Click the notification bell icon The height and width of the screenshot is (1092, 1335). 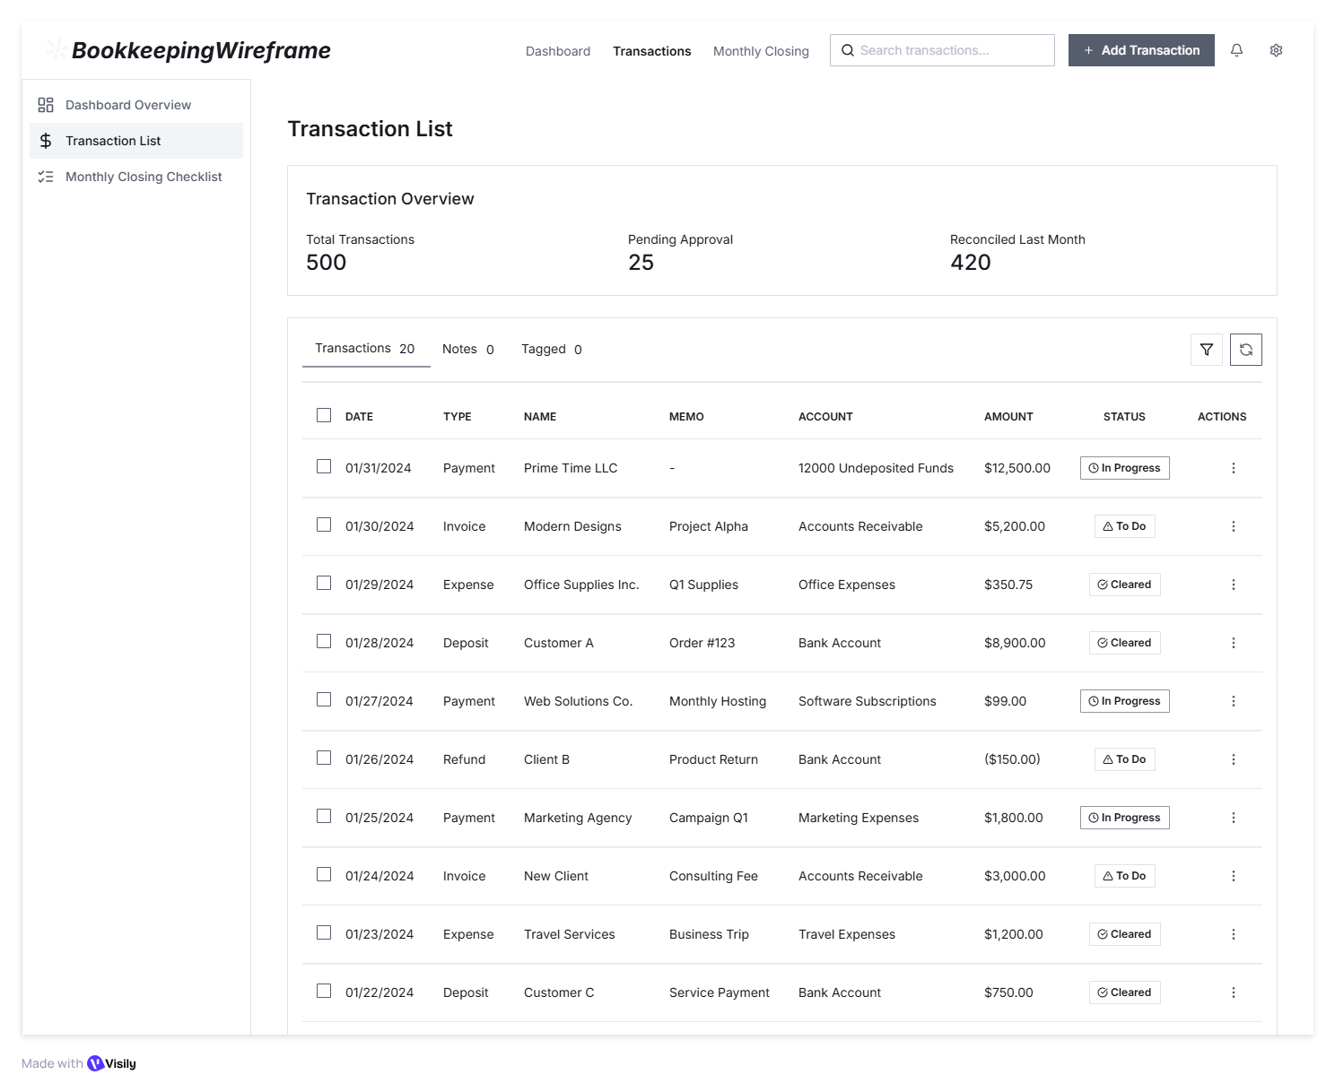point(1236,50)
